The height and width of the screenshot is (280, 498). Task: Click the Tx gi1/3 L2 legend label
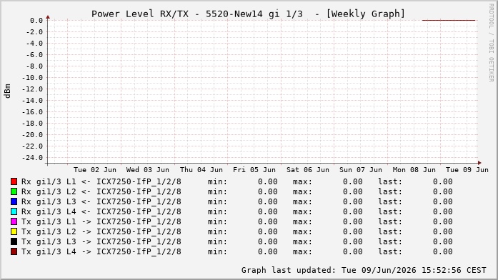(101, 231)
